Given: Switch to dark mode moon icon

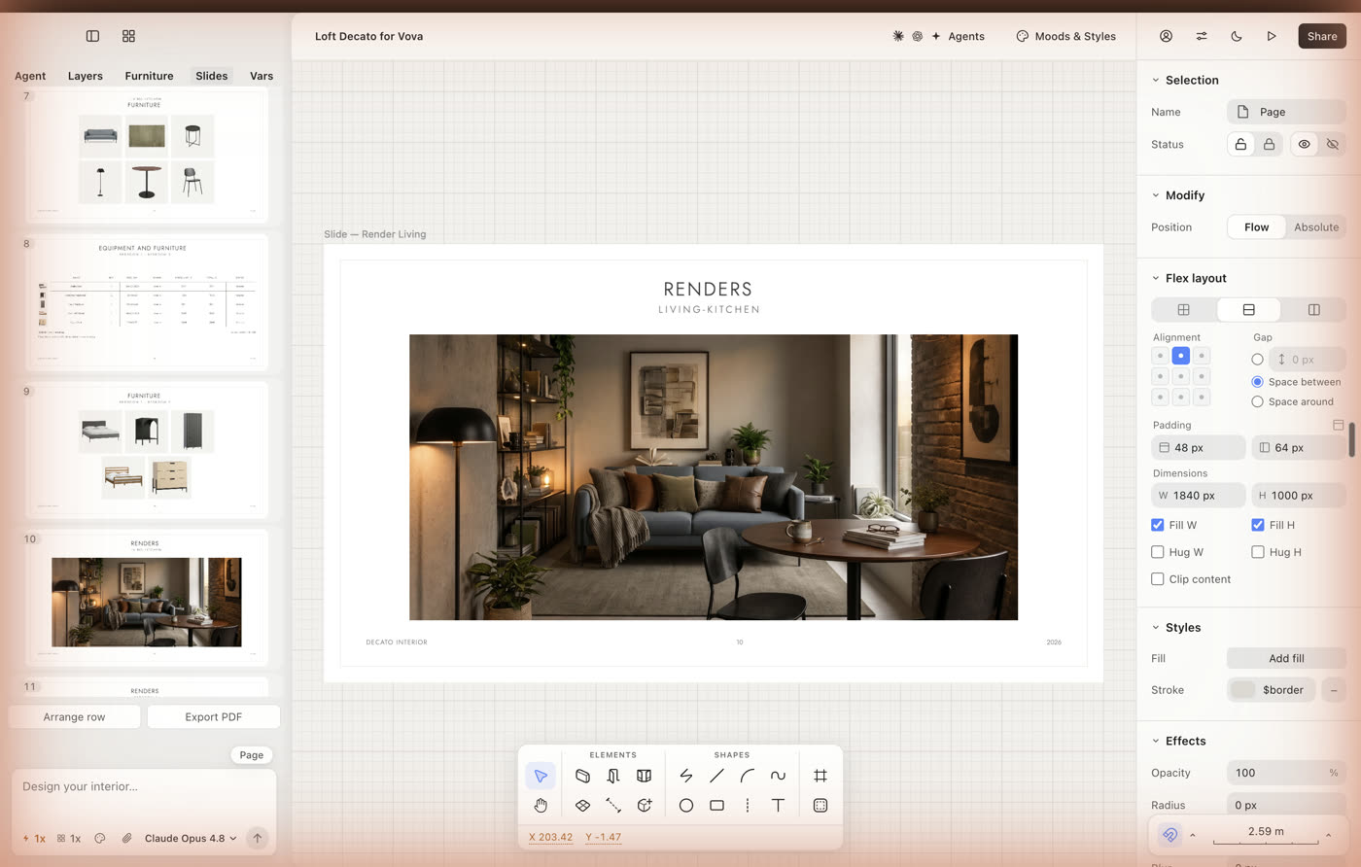Looking at the screenshot, I should (x=1237, y=36).
